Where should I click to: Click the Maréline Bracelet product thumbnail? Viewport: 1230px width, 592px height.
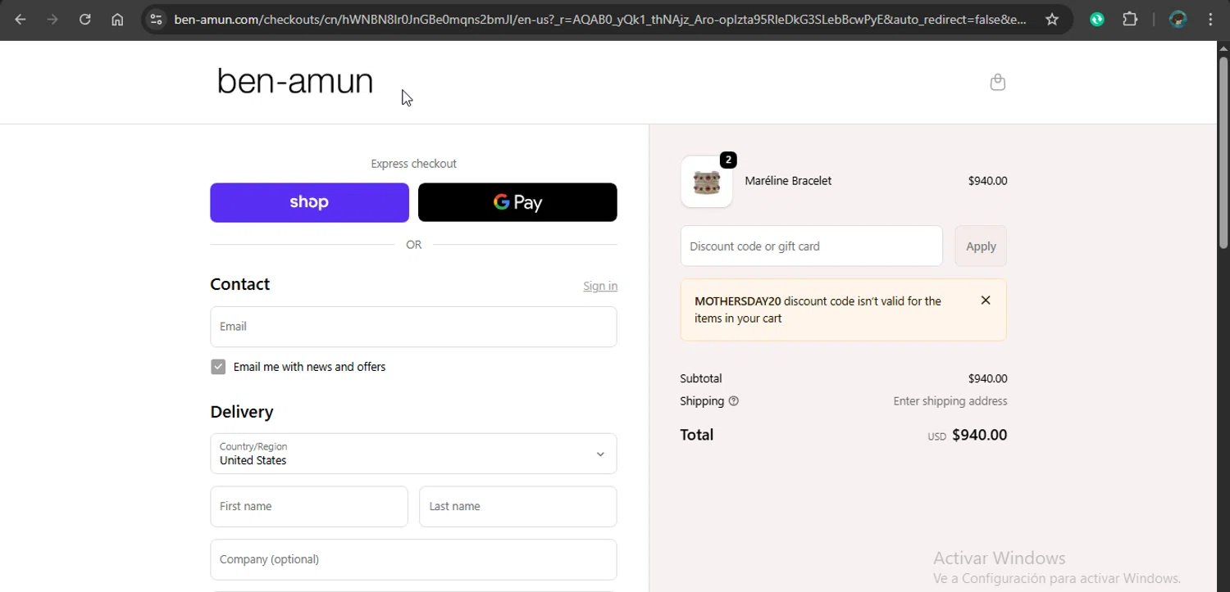point(706,182)
